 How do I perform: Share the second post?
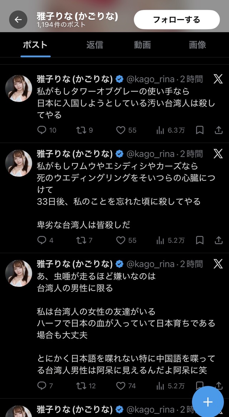coord(218,240)
